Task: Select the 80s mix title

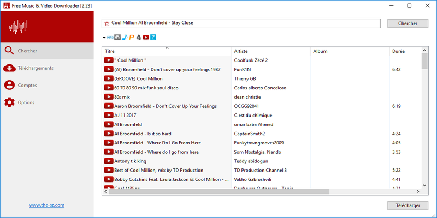Action: click(122, 97)
